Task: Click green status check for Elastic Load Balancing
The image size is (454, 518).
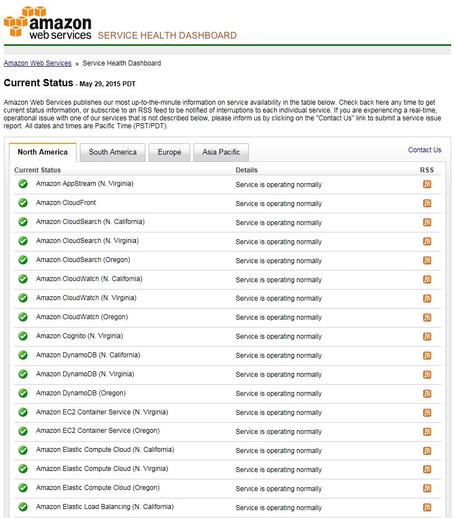Action: (23, 507)
